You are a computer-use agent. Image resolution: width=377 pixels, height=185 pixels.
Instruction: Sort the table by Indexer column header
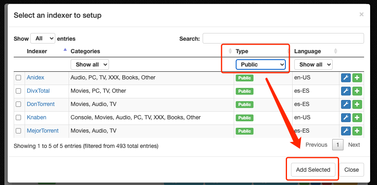coord(37,51)
